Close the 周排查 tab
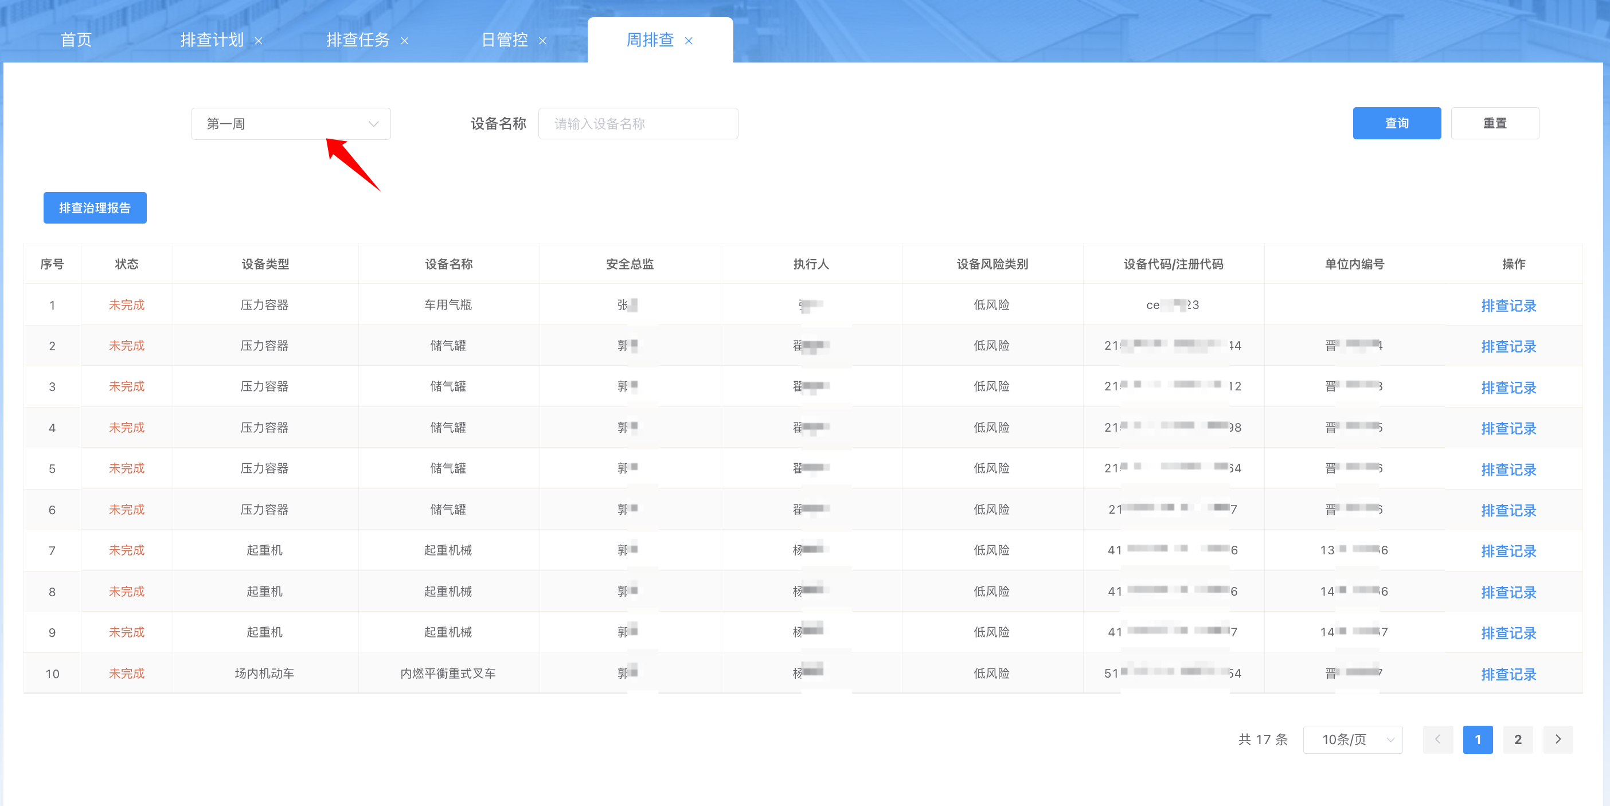 [689, 41]
